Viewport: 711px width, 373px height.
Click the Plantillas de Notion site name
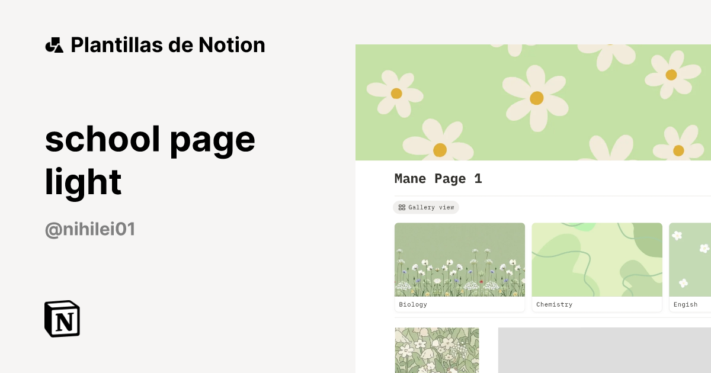[168, 44]
